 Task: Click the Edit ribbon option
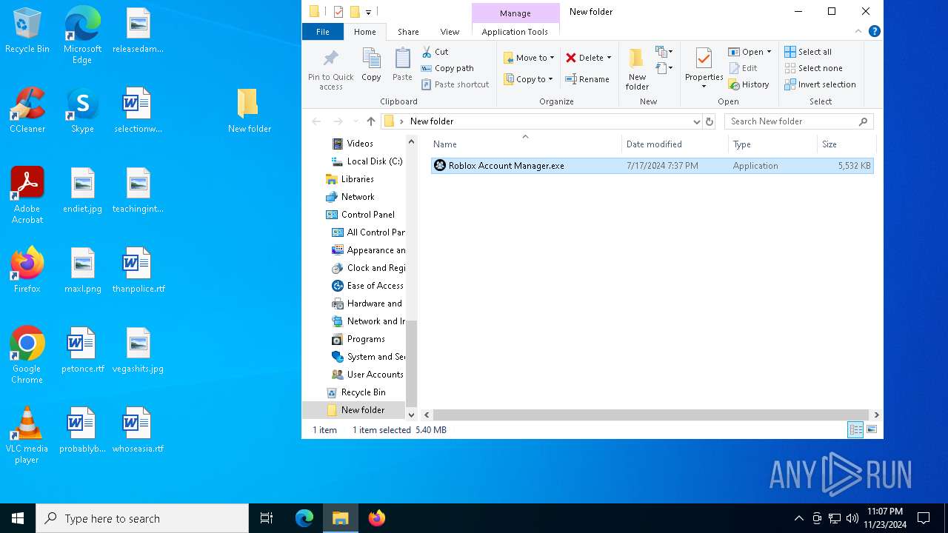[x=743, y=68]
